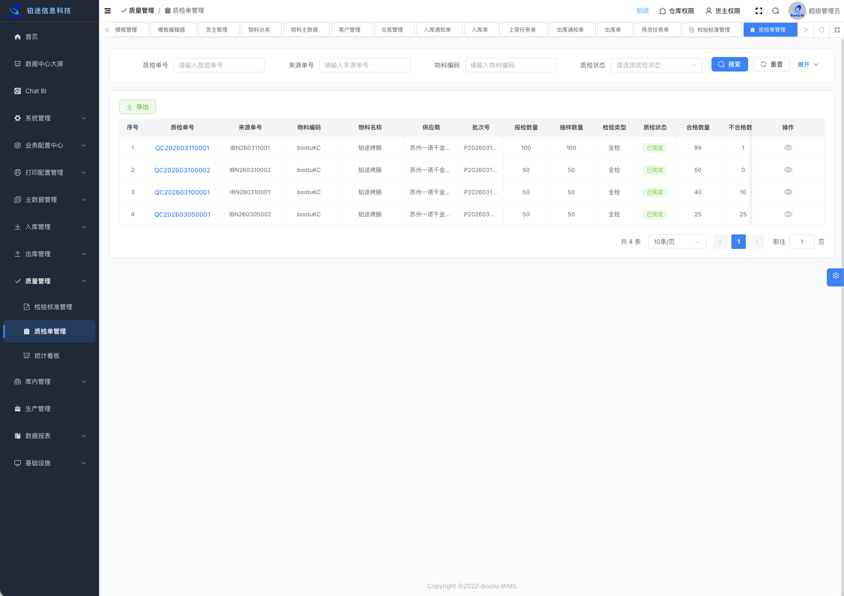View details eye icon for QC202603050001
844x596 pixels.
pyautogui.click(x=788, y=214)
